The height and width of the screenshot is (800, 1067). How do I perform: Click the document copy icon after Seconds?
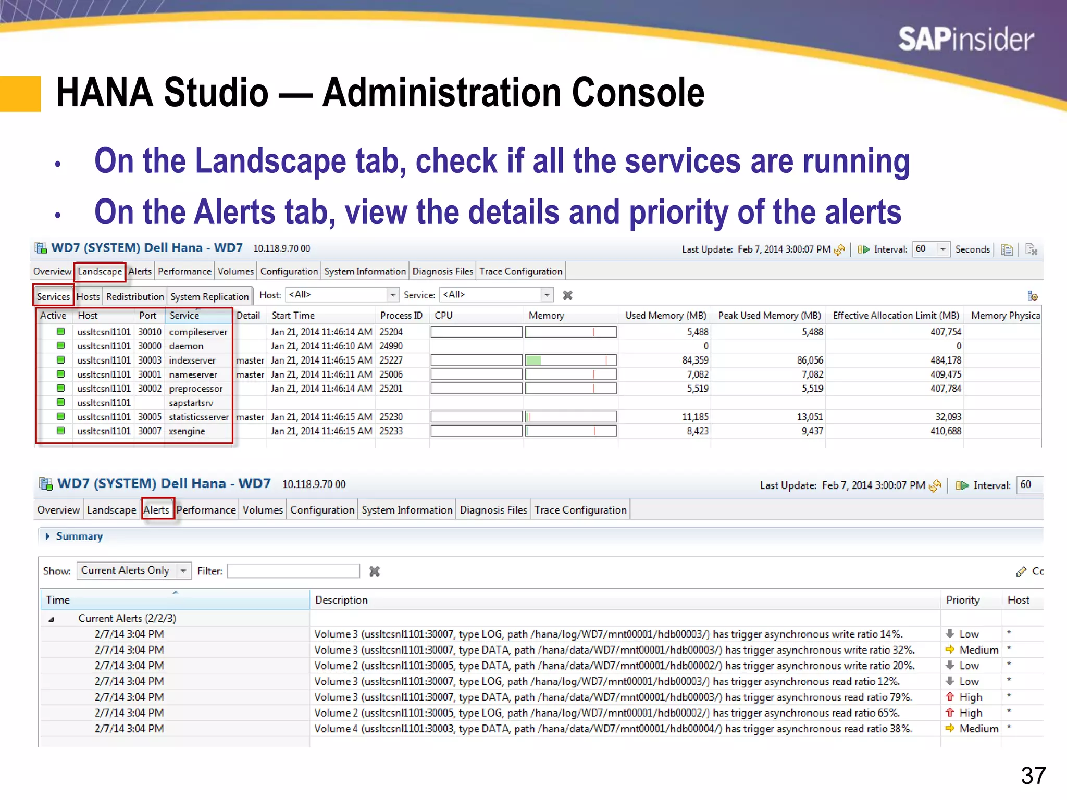click(1007, 249)
